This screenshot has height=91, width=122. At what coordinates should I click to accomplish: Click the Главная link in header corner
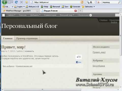tap(103, 20)
